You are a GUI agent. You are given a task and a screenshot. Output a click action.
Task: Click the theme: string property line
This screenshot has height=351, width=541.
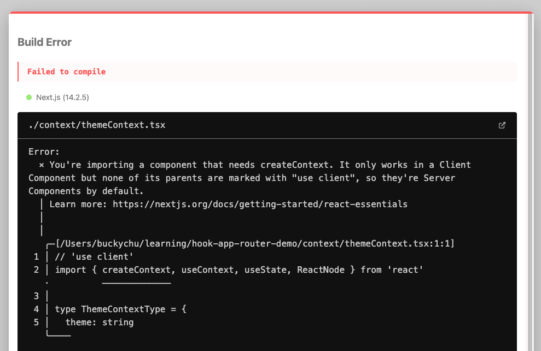(100, 322)
